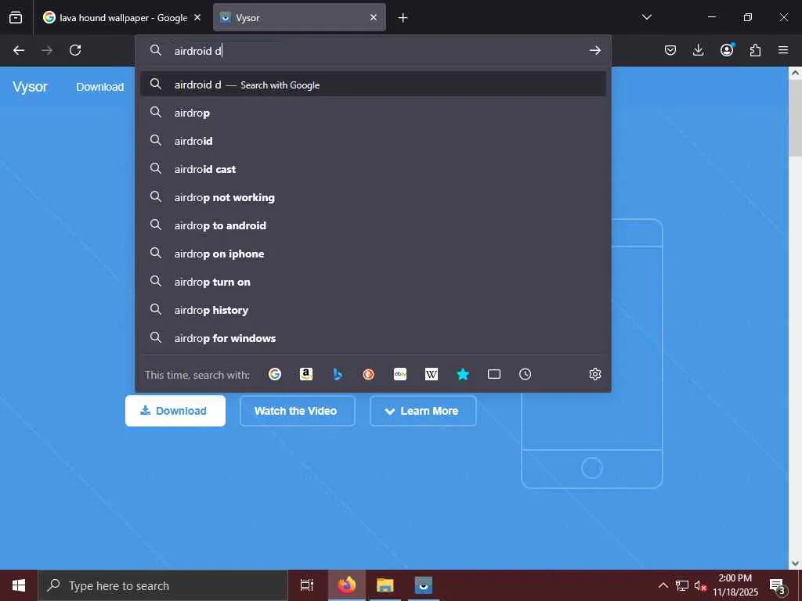Open the Firefox application menu

tap(783, 50)
